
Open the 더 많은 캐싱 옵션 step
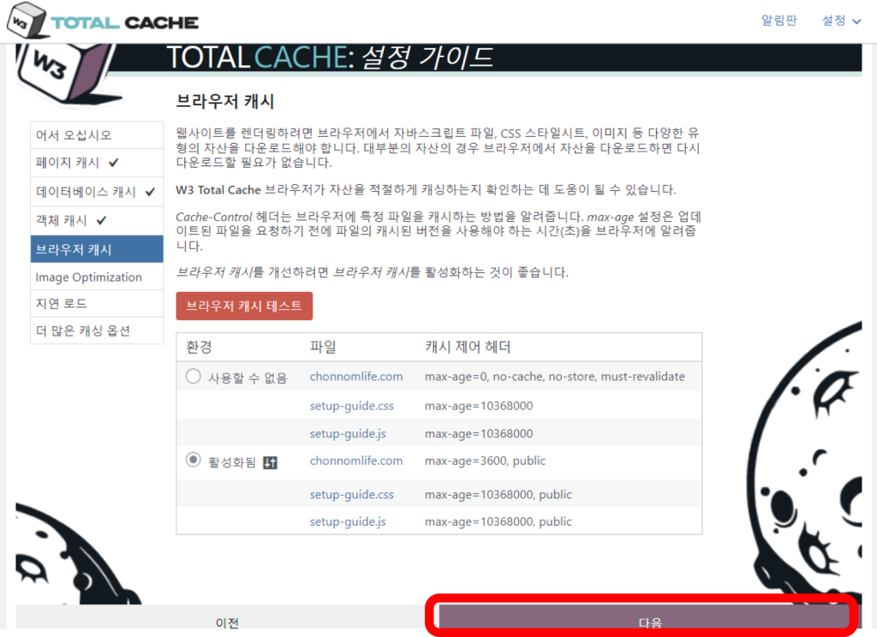click(x=97, y=330)
